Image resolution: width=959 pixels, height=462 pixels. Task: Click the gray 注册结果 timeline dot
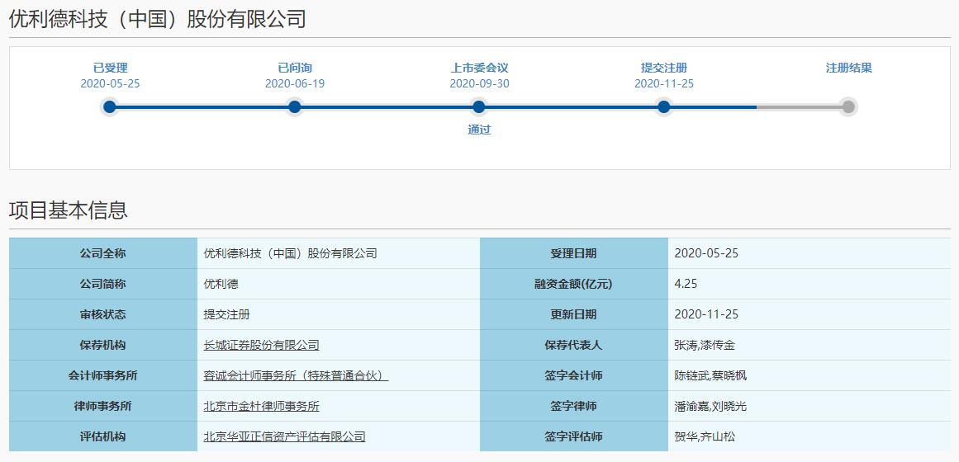848,106
